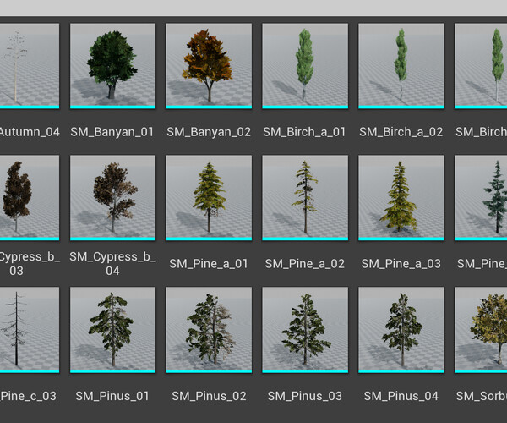Click the SM_Pinus_04 tree thumbnail
The width and height of the screenshot is (507, 423).
pyautogui.click(x=401, y=330)
